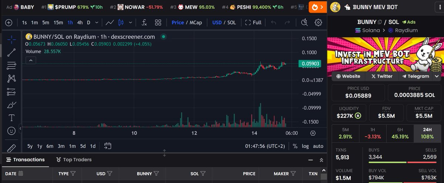
Task: Open the chart layout grid icon
Action: tap(158, 23)
